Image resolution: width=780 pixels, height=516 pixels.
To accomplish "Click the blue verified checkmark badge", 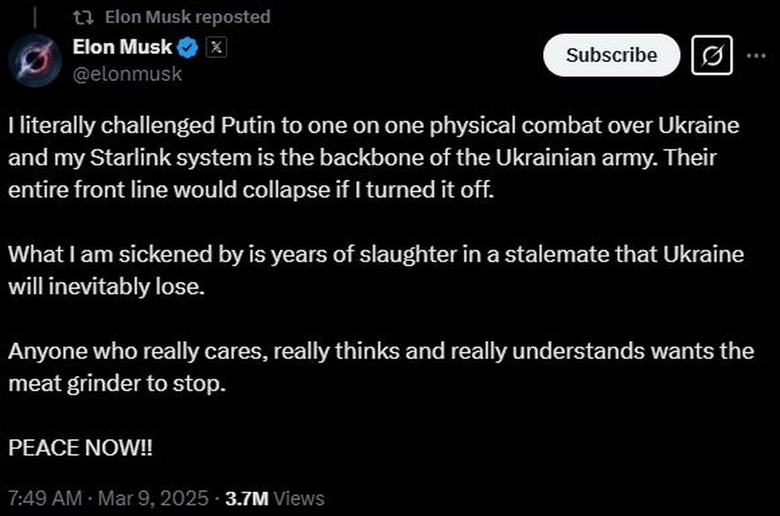I will pyautogui.click(x=188, y=48).
